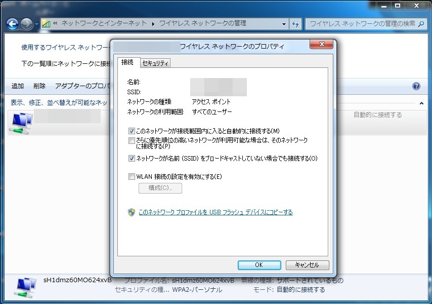Open the recent pages arrow beside navigation buttons

click(36, 24)
